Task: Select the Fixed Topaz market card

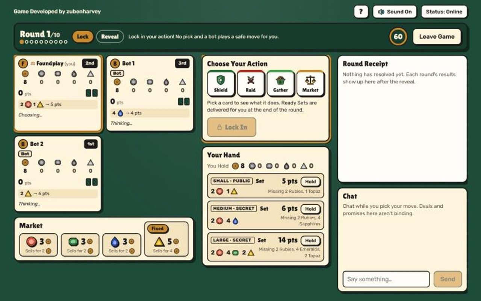Action: pyautogui.click(x=166, y=239)
